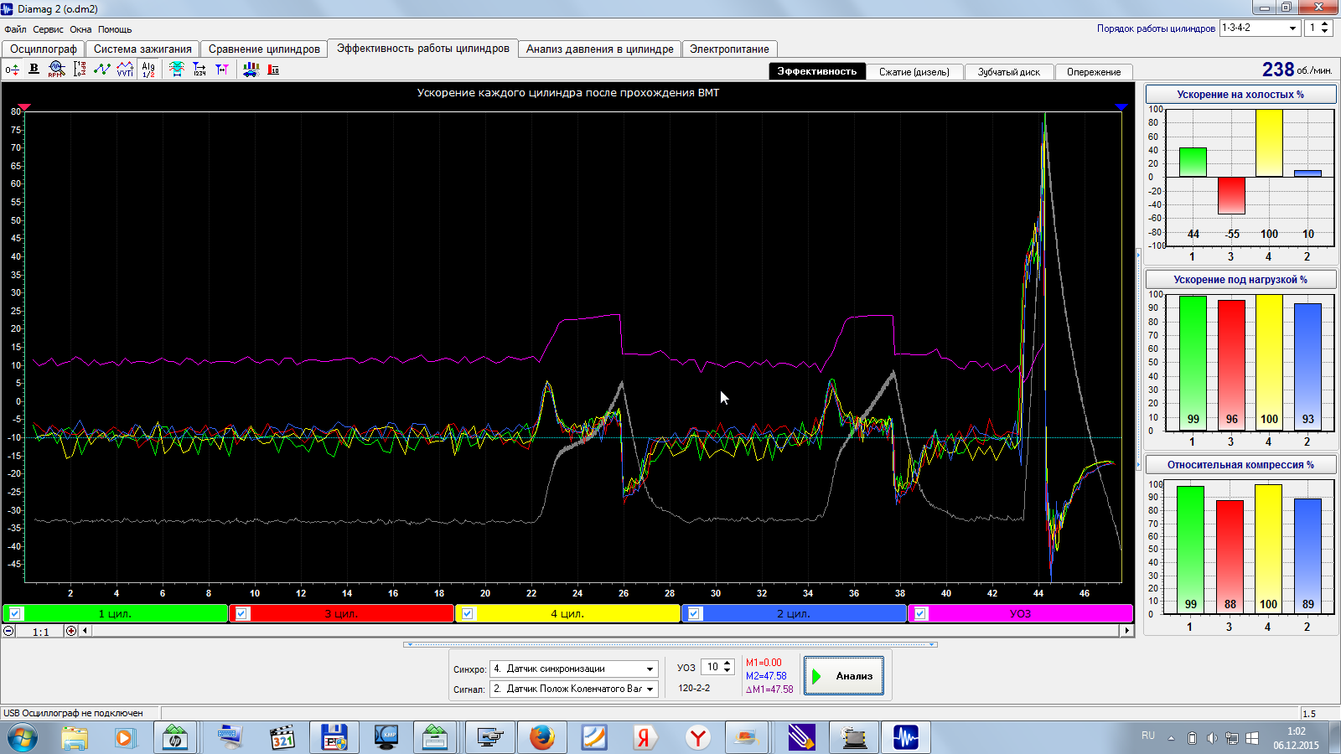Click the horizontal scrollbar left arrow

click(85, 631)
